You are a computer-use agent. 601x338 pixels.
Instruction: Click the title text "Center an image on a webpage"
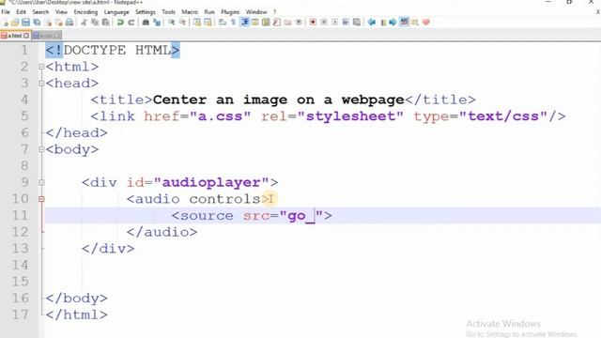coord(279,100)
